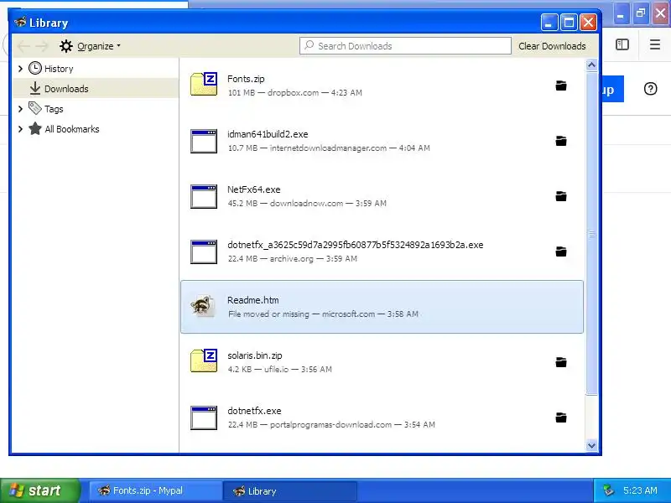Click the solaris.bin.zip archive icon
Screen dimensions: 671x503
204,360
